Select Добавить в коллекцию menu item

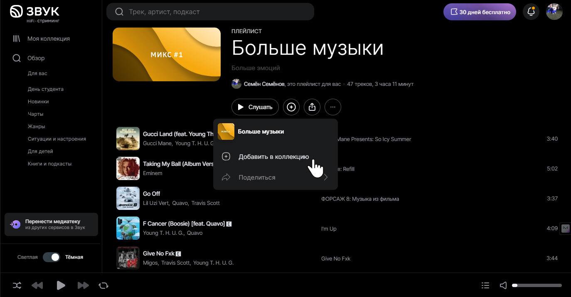pos(273,157)
